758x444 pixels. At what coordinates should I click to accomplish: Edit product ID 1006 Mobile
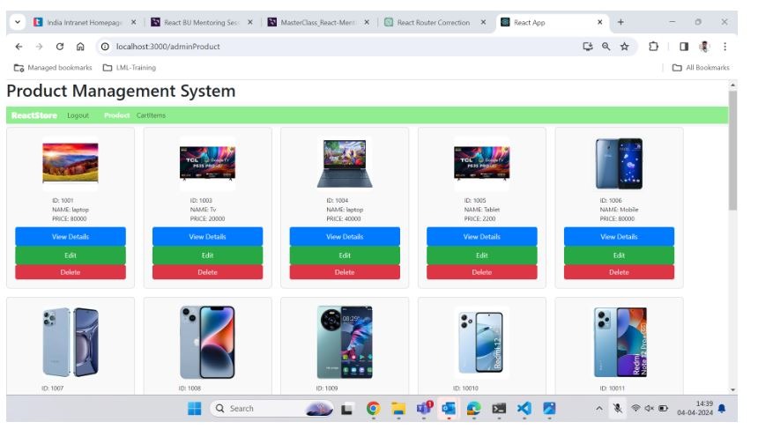tap(620, 256)
